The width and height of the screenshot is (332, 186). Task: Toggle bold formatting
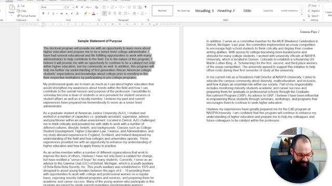[x=44, y=14]
